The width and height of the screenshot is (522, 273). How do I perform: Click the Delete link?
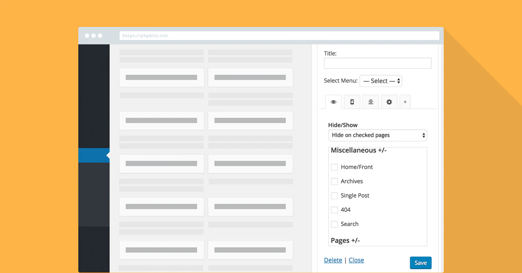(333, 260)
